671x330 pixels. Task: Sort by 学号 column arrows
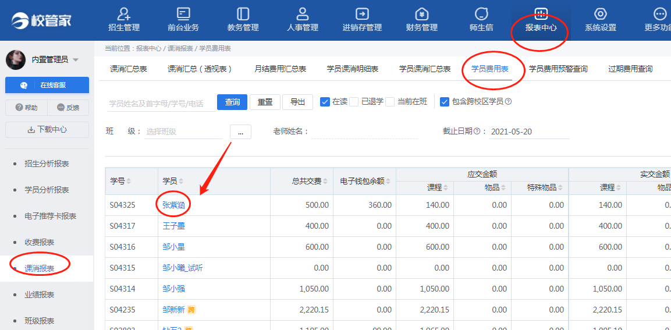click(129, 181)
